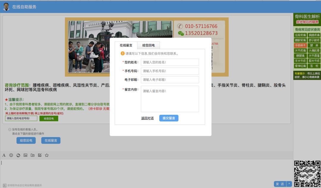Screen dimensions: 321x188
Task: Click the insert image icon
Action: 25,155
